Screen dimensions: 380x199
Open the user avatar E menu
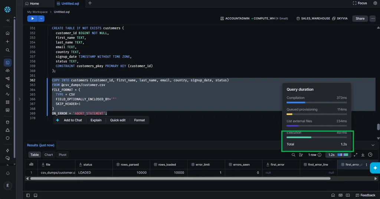(x=8, y=185)
